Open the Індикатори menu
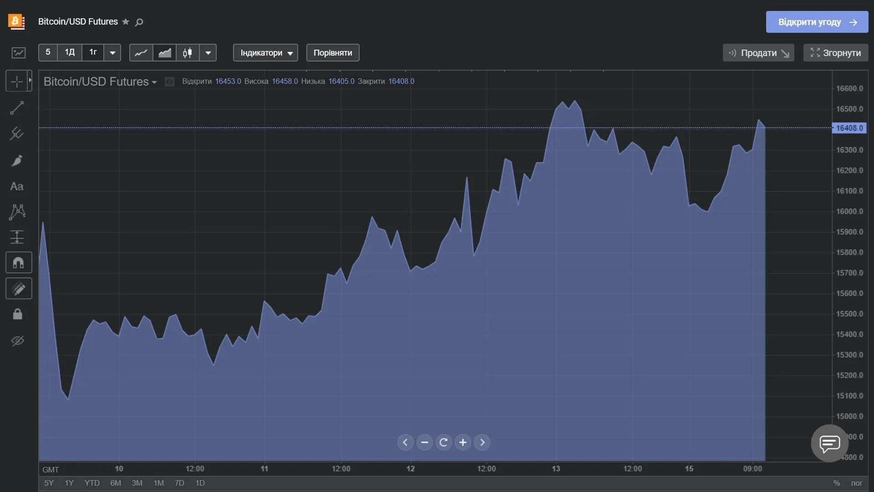The height and width of the screenshot is (492, 874). point(265,52)
